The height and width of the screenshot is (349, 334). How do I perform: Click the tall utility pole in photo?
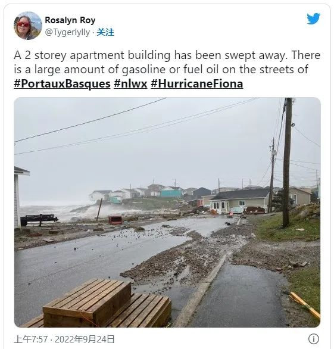[x=288, y=163]
